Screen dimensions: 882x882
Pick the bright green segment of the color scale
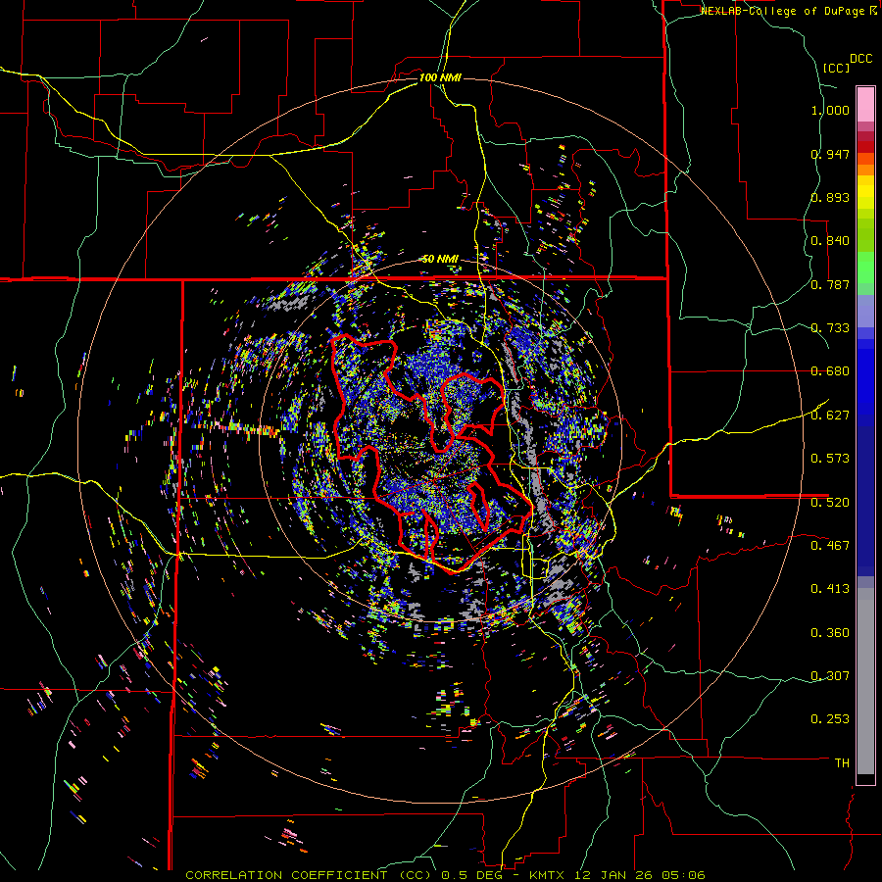(865, 268)
